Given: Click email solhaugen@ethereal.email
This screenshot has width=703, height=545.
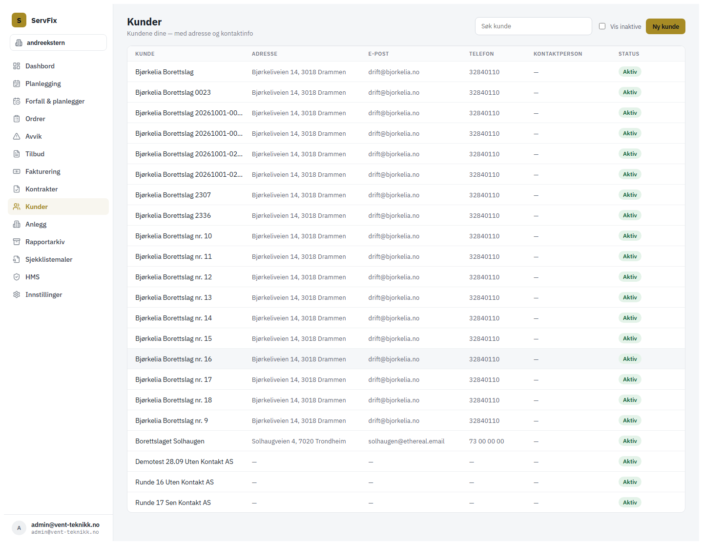Looking at the screenshot, I should [406, 441].
